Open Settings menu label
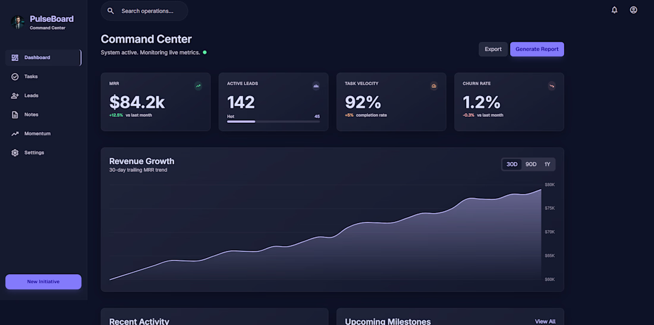This screenshot has height=325, width=654. coord(34,153)
